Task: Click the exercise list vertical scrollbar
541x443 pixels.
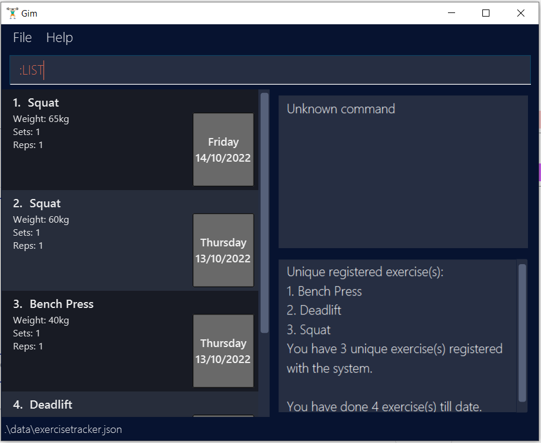Action: [x=265, y=213]
